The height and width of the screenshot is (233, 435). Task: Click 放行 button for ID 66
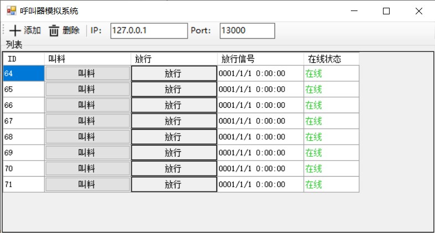(x=174, y=105)
